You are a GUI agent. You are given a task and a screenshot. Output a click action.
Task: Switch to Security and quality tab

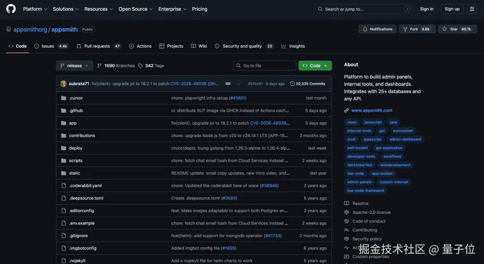tap(244, 46)
